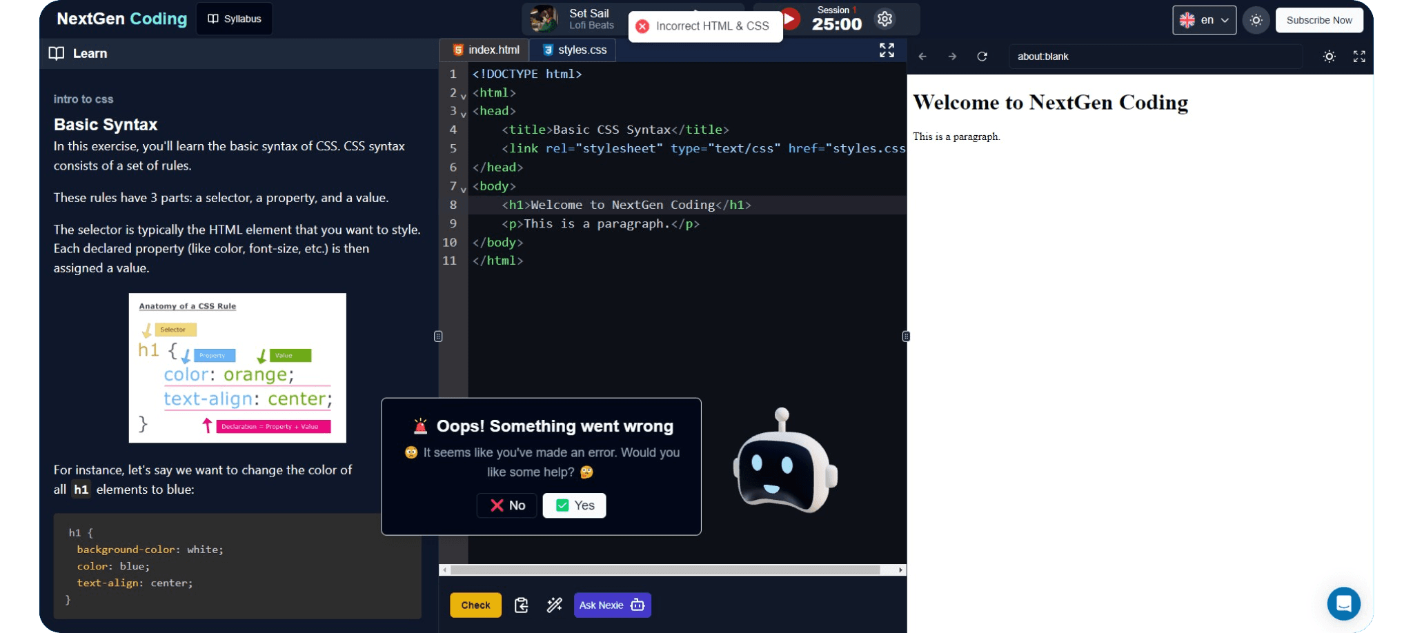The width and height of the screenshot is (1413, 633).
Task: Collapse the html tag fold arrow on line 2
Action: pos(464,96)
